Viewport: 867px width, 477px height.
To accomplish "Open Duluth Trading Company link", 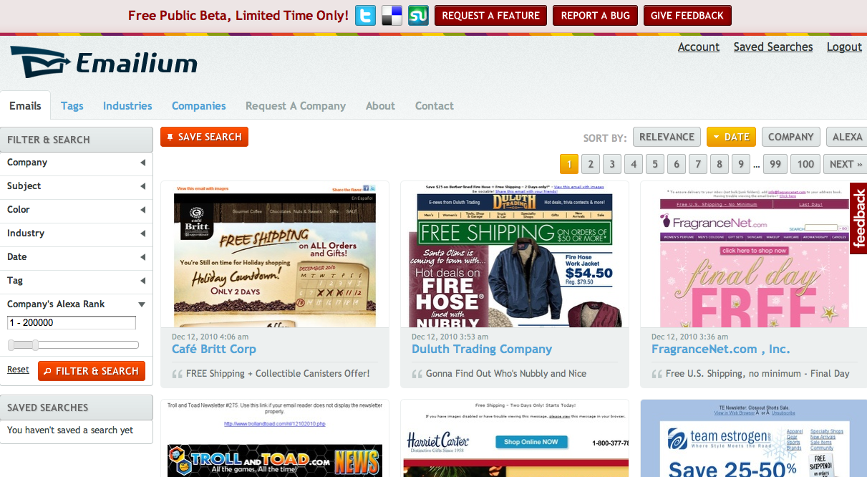I will pyautogui.click(x=482, y=350).
